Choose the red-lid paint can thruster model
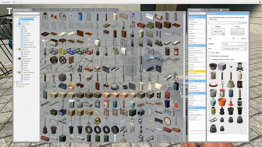 point(222,93)
